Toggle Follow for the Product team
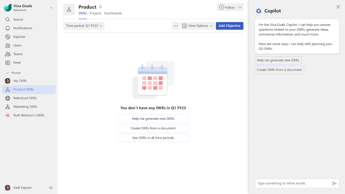 tap(227, 7)
